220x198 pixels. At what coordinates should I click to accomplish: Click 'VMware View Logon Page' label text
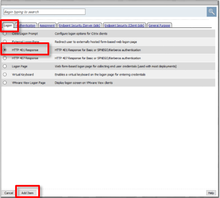pyautogui.click(x=29, y=83)
